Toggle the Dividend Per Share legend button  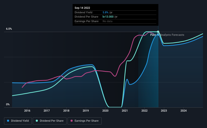click(x=50, y=121)
